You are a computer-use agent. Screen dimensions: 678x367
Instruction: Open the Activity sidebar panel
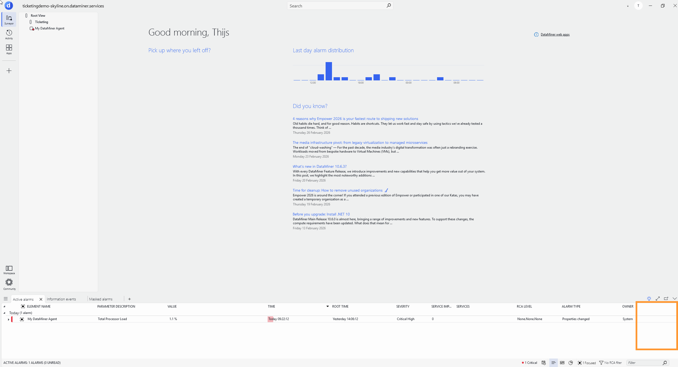tap(9, 34)
